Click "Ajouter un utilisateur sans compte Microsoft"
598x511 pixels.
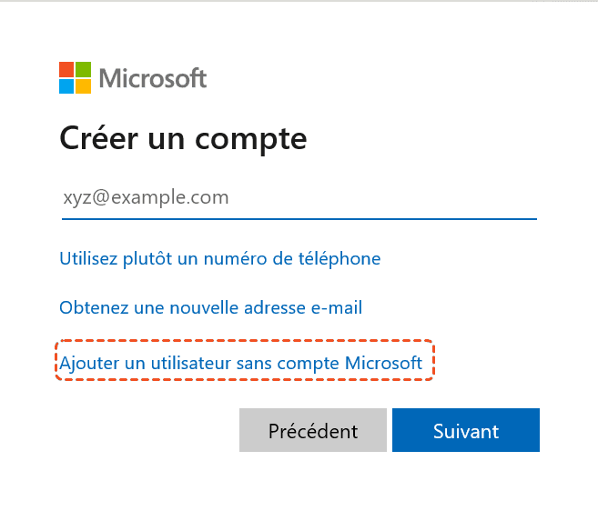coord(241,363)
